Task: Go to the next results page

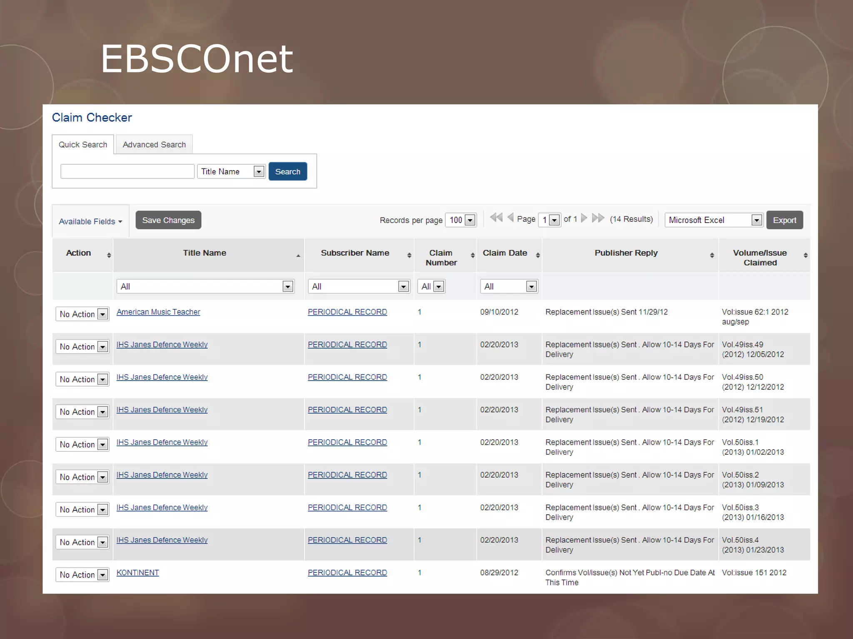Action: coord(584,218)
